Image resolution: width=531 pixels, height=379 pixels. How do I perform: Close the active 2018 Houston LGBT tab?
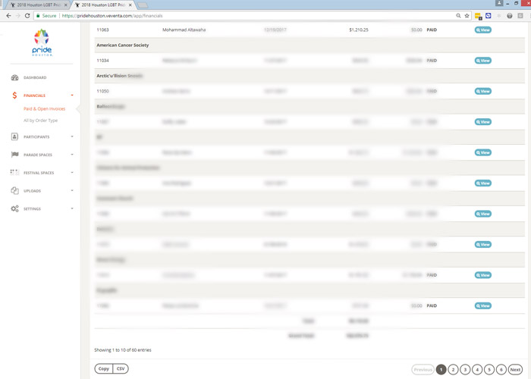(x=130, y=5)
